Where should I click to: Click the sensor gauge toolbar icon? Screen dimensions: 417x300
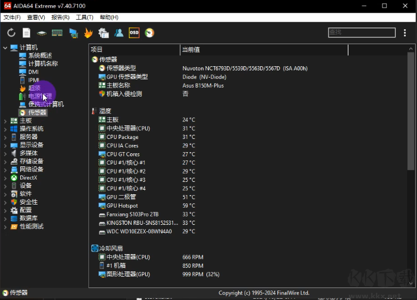[150, 33]
